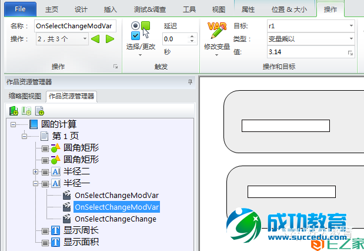Collapse the 第 1 页 page node
The height and width of the screenshot is (251, 364).
point(24,136)
